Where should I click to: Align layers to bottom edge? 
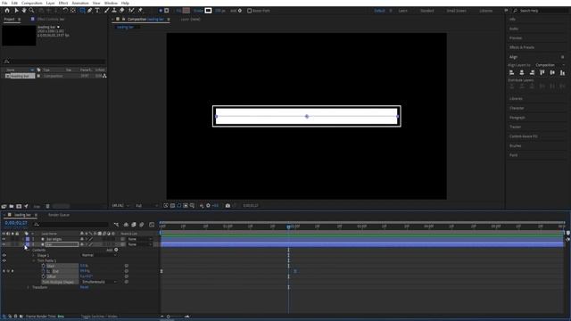click(563, 73)
